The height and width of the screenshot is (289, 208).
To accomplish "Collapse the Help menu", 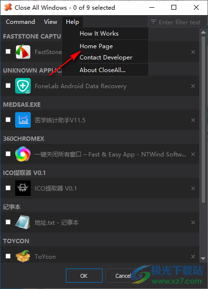I will [72, 22].
